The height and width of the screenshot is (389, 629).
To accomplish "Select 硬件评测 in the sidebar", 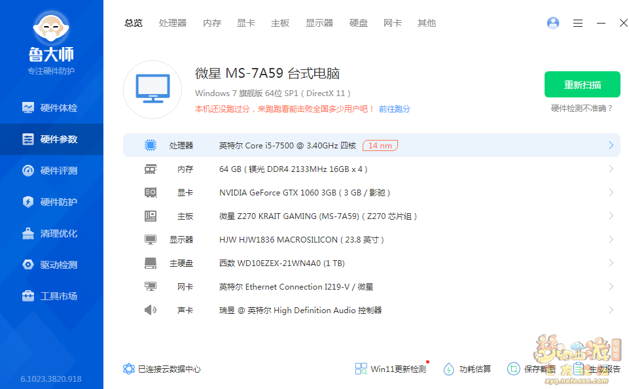I will [52, 170].
